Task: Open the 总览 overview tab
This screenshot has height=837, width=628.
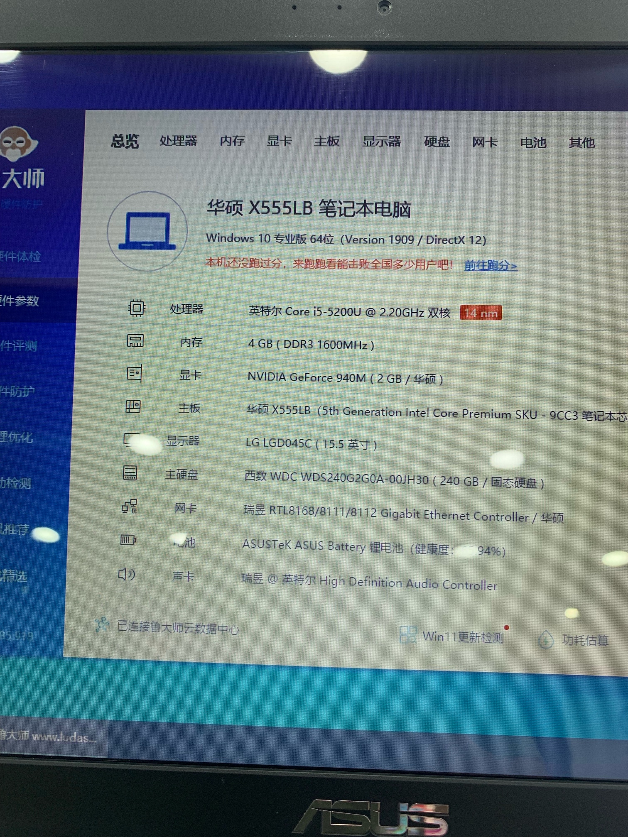Action: [x=125, y=141]
